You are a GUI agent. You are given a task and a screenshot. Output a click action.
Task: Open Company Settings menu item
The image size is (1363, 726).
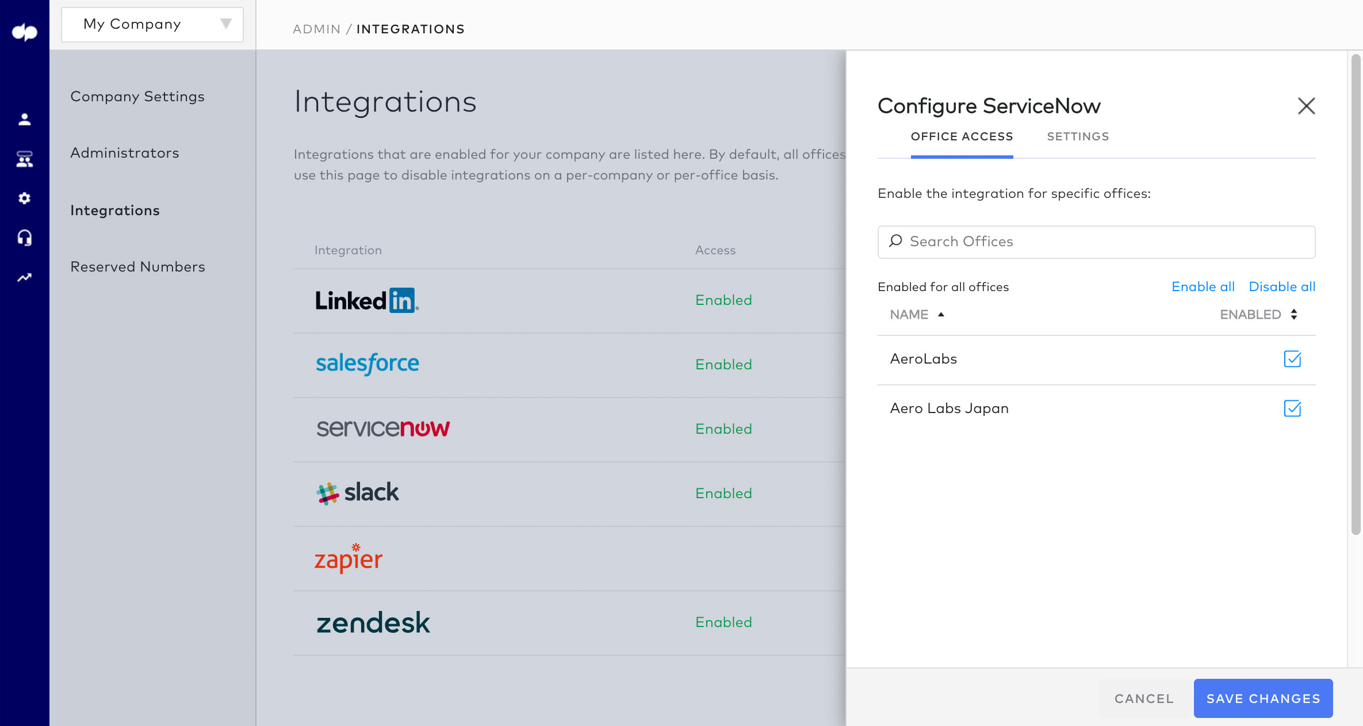(x=137, y=97)
